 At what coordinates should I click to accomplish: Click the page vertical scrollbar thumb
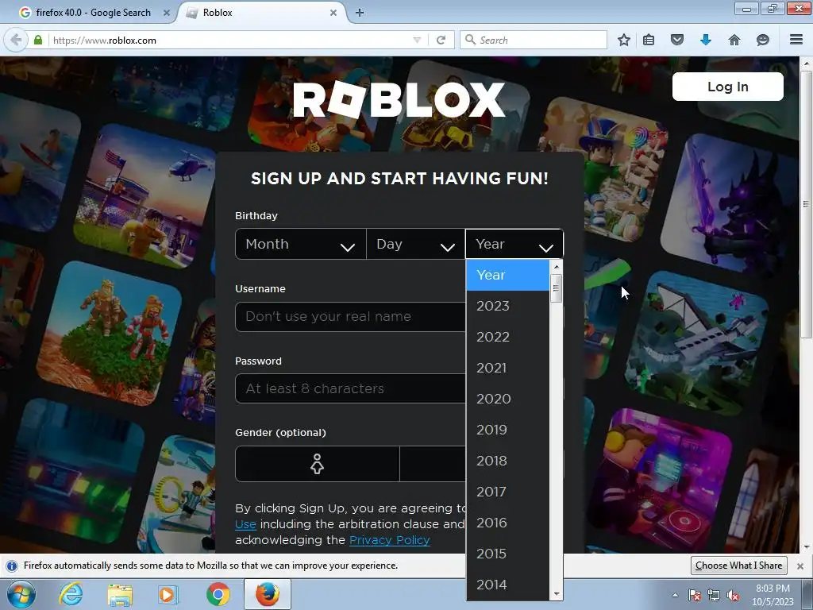click(807, 204)
